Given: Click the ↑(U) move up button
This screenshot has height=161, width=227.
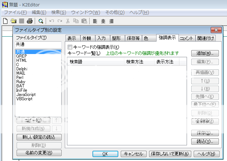Looking at the screenshot, I should point(205,81).
